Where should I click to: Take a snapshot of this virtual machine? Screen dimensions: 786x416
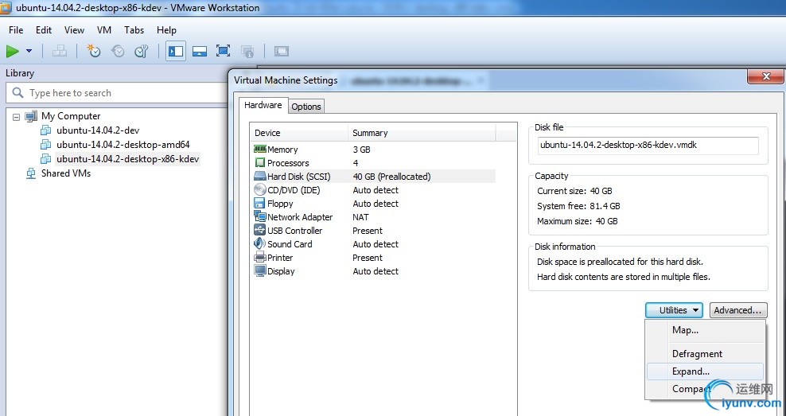point(94,51)
